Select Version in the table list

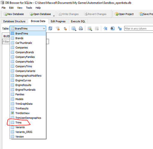(28, 136)
